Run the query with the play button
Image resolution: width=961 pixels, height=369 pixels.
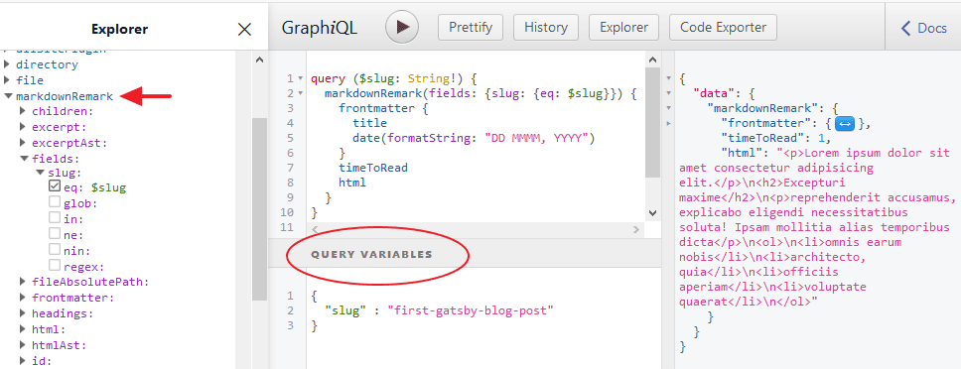(x=402, y=27)
